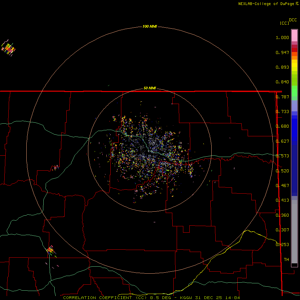
Task: Click the DCC label above the color scale
Action: 293,20
